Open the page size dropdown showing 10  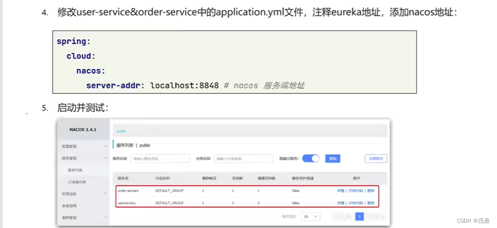point(310,216)
